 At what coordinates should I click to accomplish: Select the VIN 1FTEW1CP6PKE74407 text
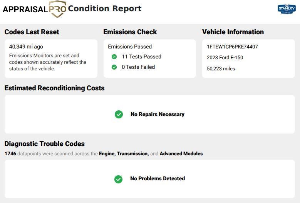(232, 47)
